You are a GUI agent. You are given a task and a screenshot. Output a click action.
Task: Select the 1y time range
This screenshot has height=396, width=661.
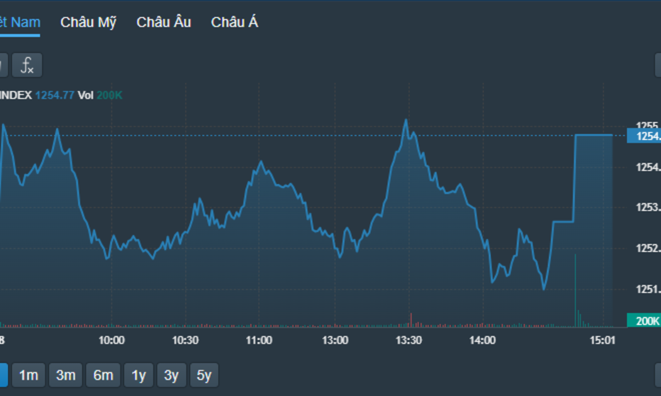coord(138,375)
